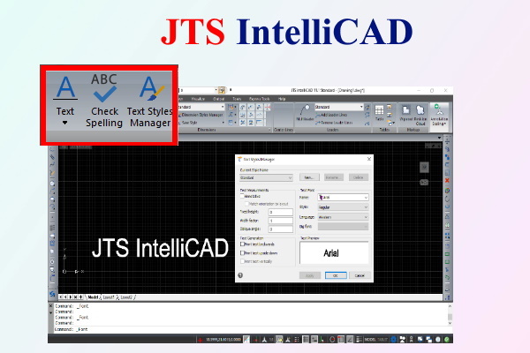Close the Text Styles Manager dialog
The height and width of the screenshot is (353, 530).
tap(368, 159)
